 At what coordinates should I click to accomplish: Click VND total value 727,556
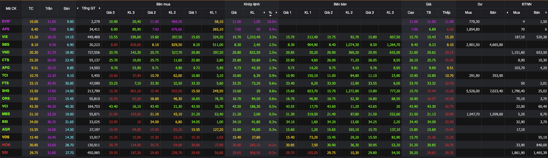[93, 53]
